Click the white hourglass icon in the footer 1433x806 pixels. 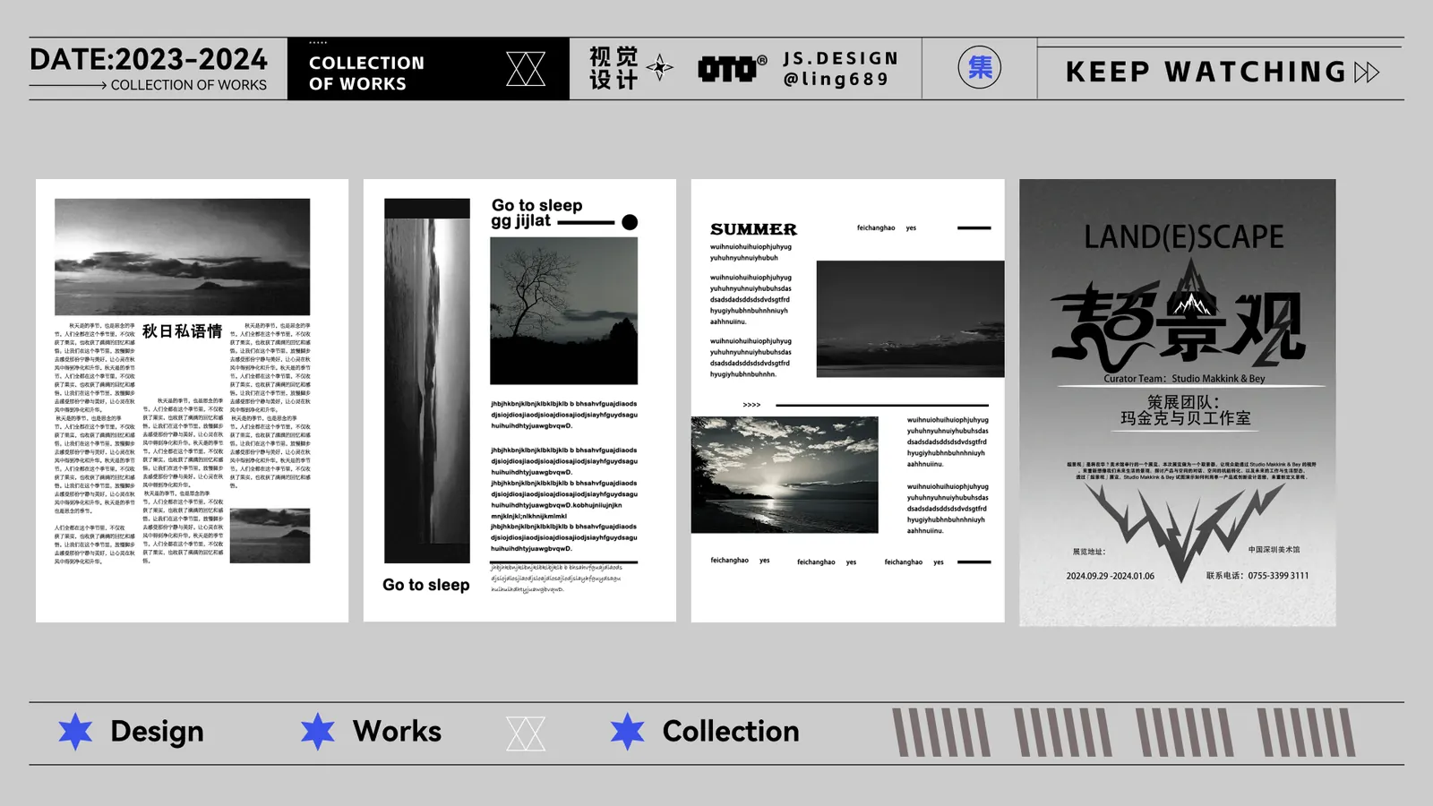526,733
